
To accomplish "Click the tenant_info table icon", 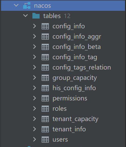I will click(45, 129).
